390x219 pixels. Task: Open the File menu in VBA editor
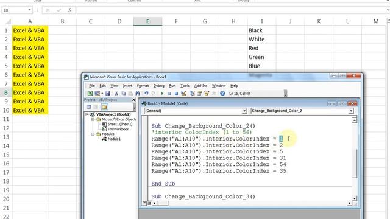92,86
